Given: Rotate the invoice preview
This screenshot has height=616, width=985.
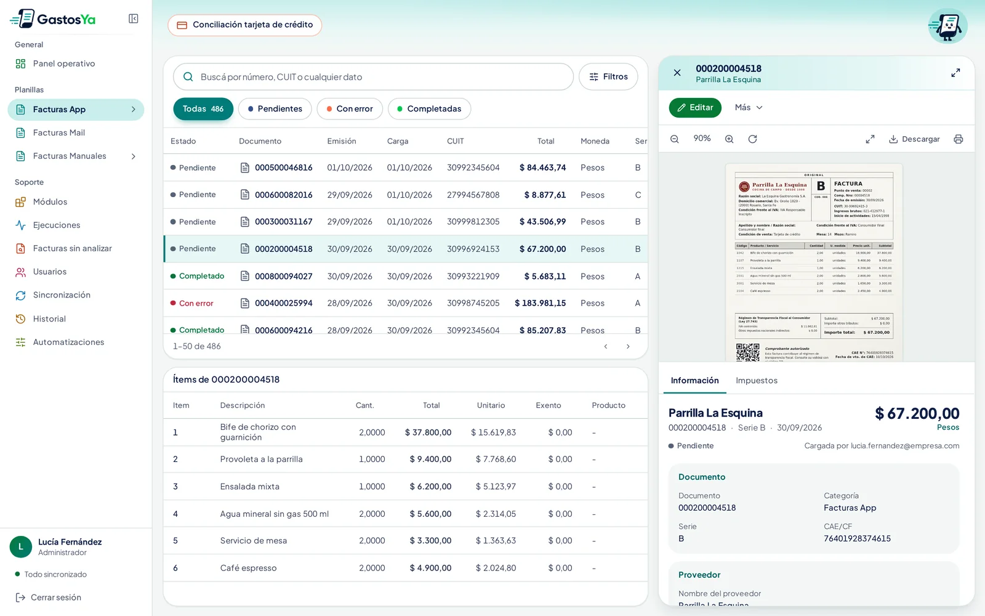Looking at the screenshot, I should [752, 139].
